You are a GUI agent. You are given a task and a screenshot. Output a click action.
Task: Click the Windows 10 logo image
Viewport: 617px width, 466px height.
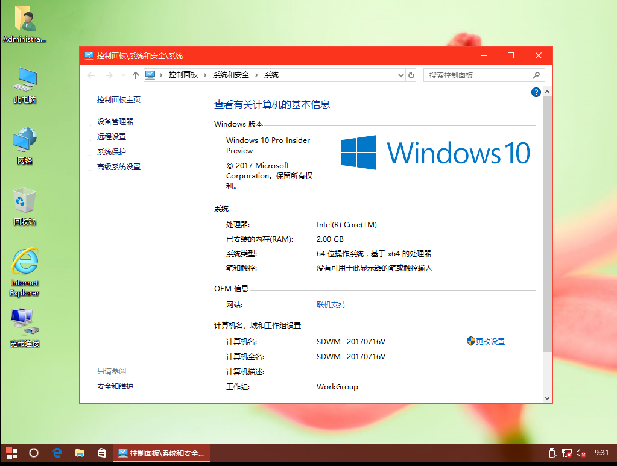[435, 153]
